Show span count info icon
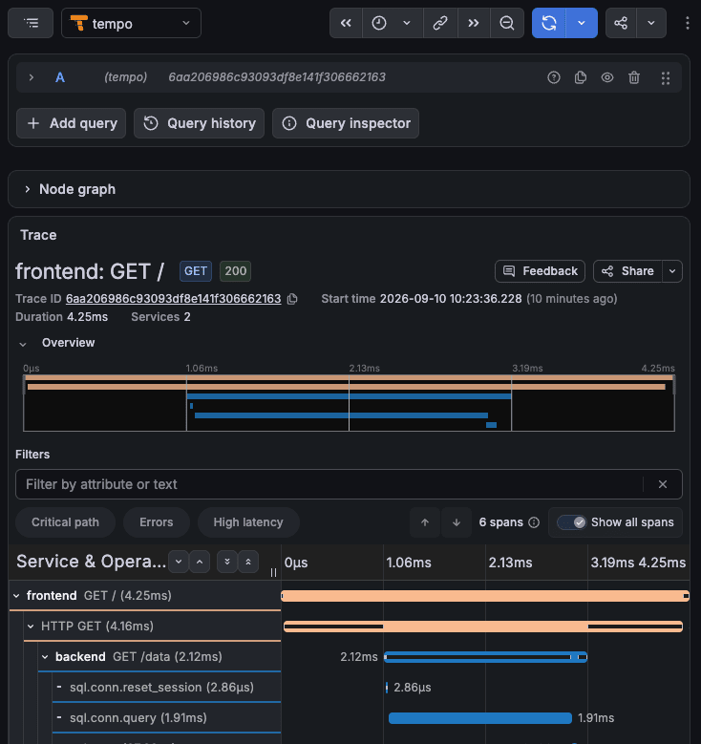Viewport: 701px width, 744px height. click(534, 522)
